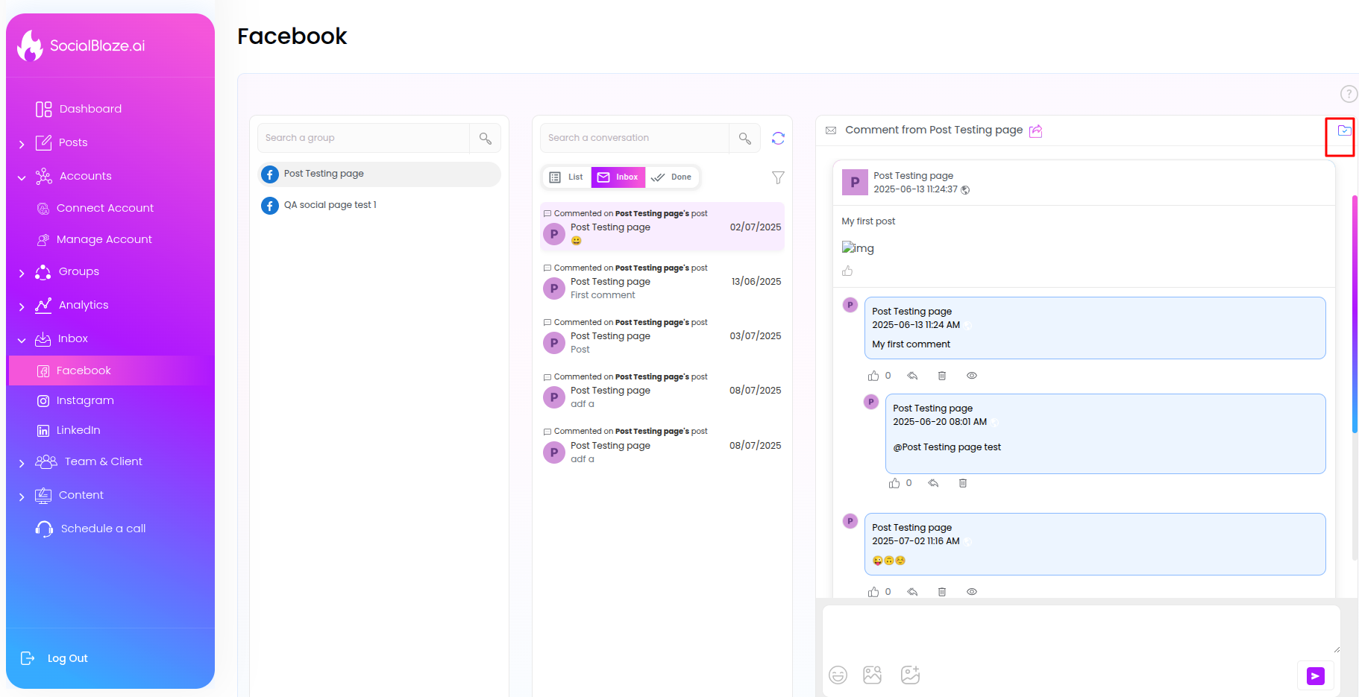Refresh the conversation list

778,138
